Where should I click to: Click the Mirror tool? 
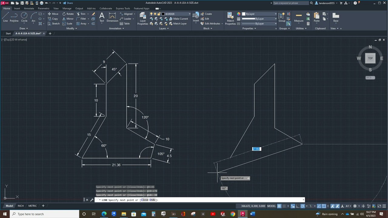tap(68, 19)
